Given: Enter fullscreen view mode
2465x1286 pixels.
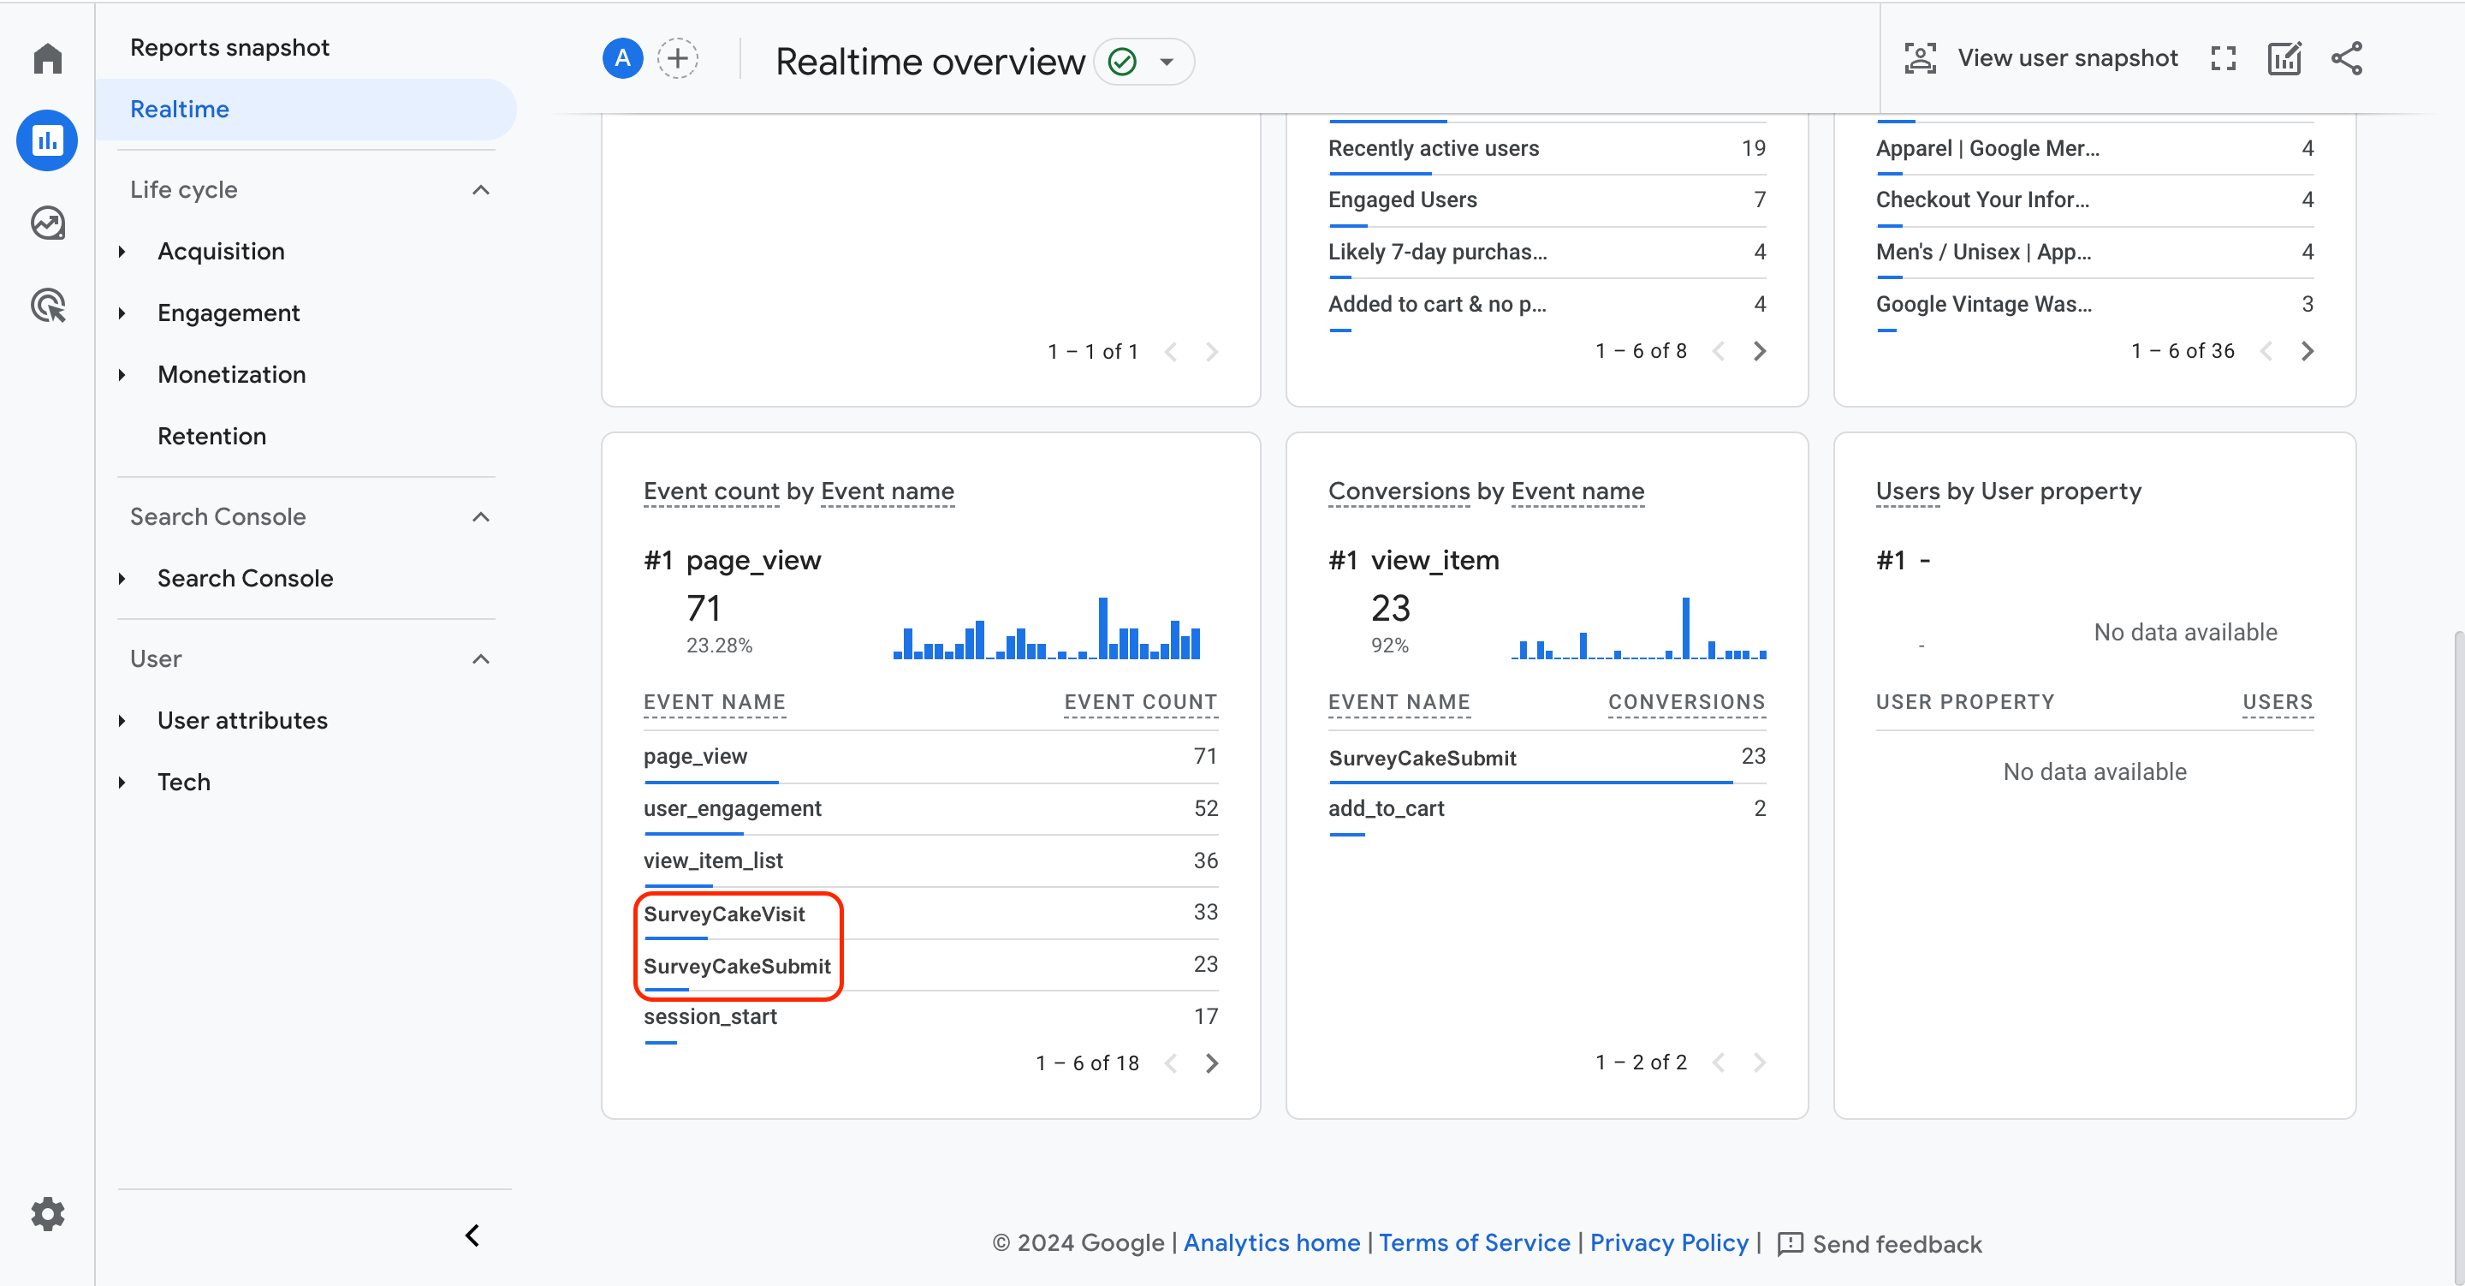Looking at the screenshot, I should point(2223,58).
